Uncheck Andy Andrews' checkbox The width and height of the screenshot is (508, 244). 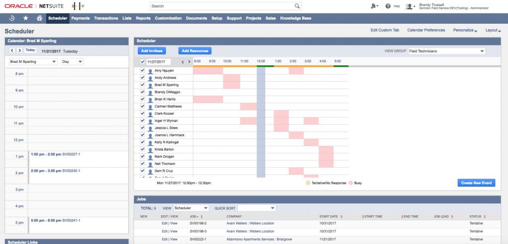142,78
